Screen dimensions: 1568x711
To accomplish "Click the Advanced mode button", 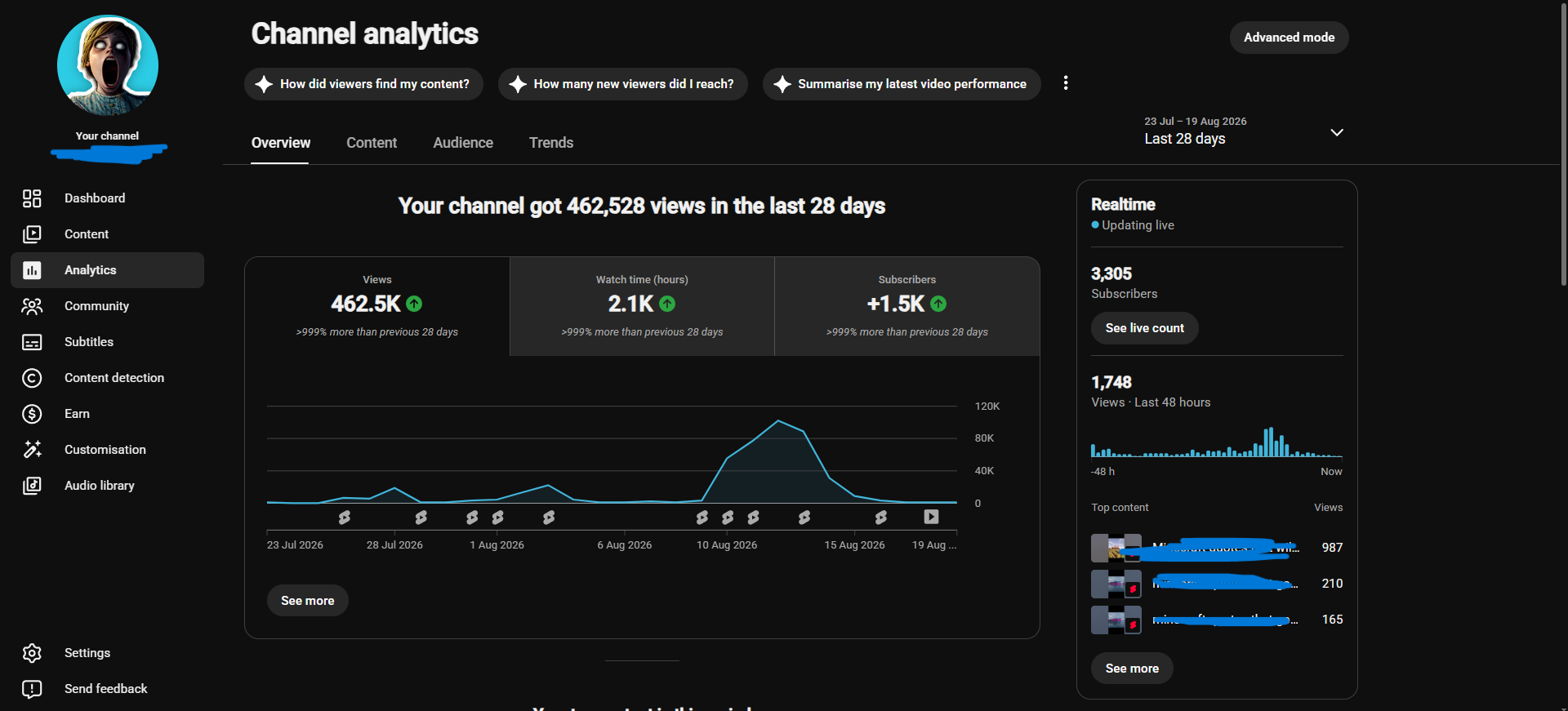I will (1289, 38).
